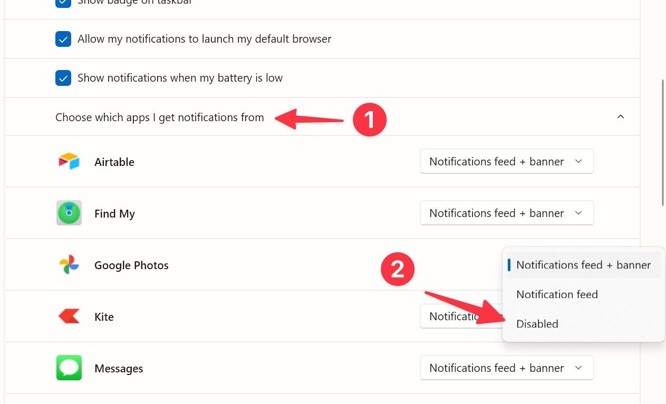Uncheck 'Show badge on taskbar'
This screenshot has width=666, height=404.
[63, 3]
